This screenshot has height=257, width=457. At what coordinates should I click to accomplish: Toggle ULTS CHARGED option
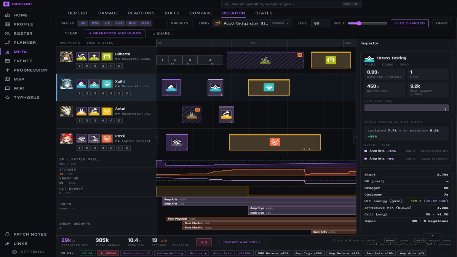click(x=410, y=23)
